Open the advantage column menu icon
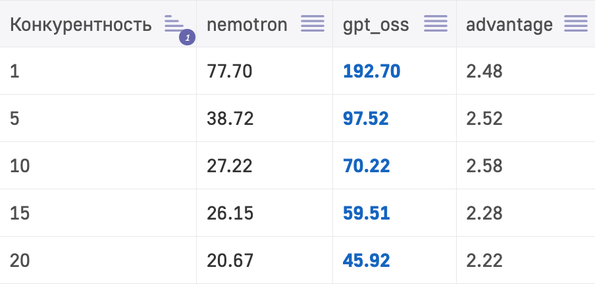The image size is (595, 284). pos(576,24)
